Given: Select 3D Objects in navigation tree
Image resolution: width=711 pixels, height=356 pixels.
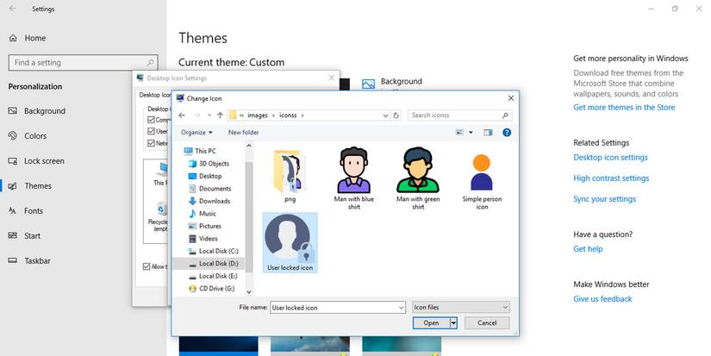Looking at the screenshot, I should click(x=209, y=164).
